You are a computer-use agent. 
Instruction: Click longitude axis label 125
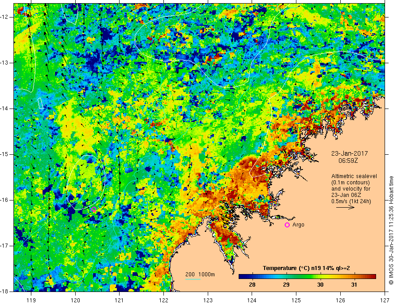coord(296,300)
